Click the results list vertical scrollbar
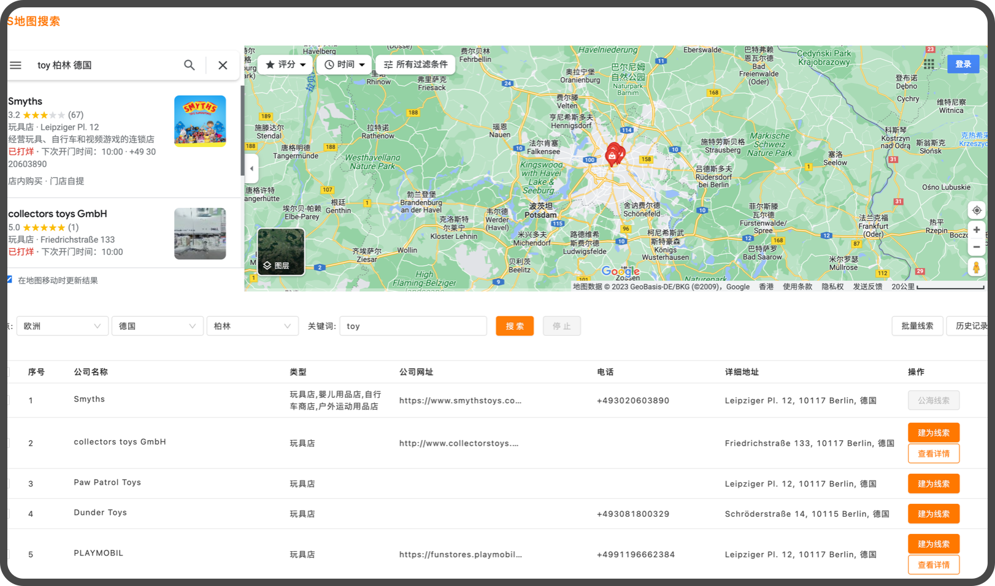 click(242, 132)
